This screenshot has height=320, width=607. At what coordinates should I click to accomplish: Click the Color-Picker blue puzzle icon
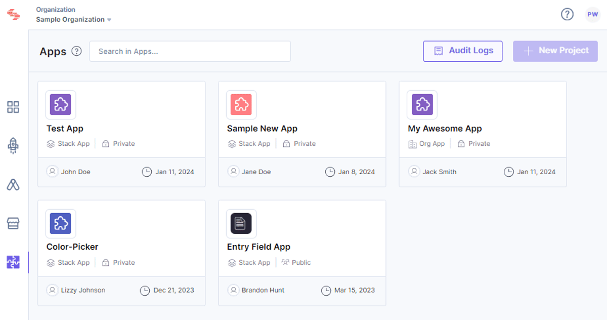pyautogui.click(x=61, y=223)
